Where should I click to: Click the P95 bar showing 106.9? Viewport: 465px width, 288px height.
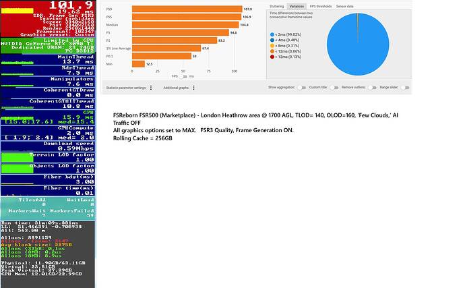tap(187, 17)
